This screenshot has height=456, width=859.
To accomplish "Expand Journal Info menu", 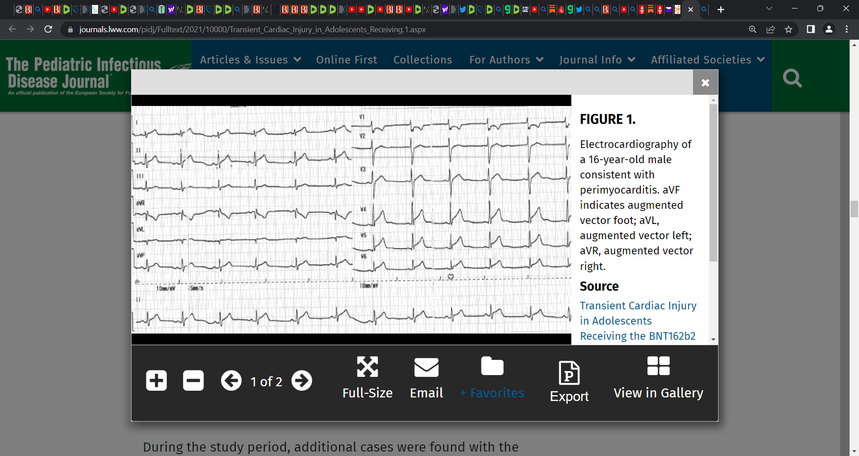I will tap(597, 59).
